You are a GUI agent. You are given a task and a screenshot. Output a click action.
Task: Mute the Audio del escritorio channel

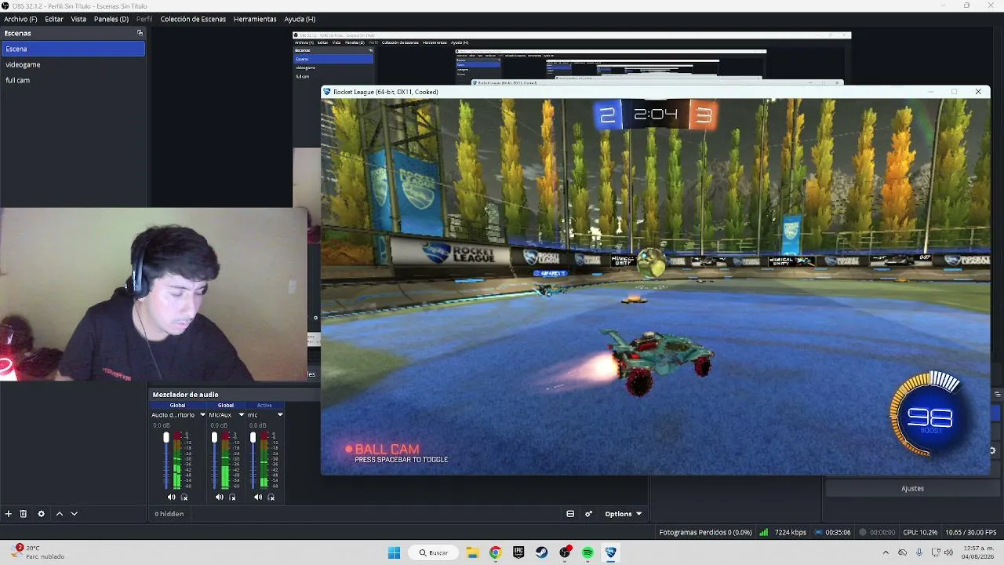pyautogui.click(x=171, y=497)
